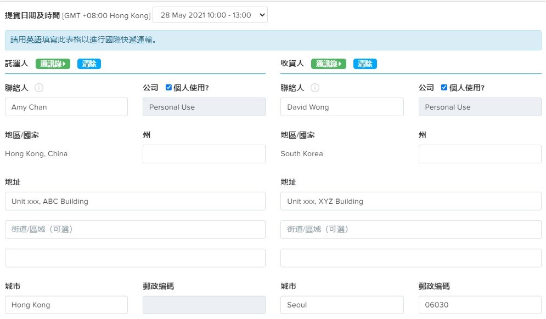The width and height of the screenshot is (546, 319).
Task: Follow the 英語 link in the notice
Action: click(x=34, y=40)
